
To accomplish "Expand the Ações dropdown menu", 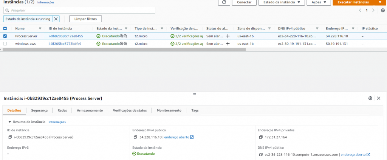I will click(318, 2).
